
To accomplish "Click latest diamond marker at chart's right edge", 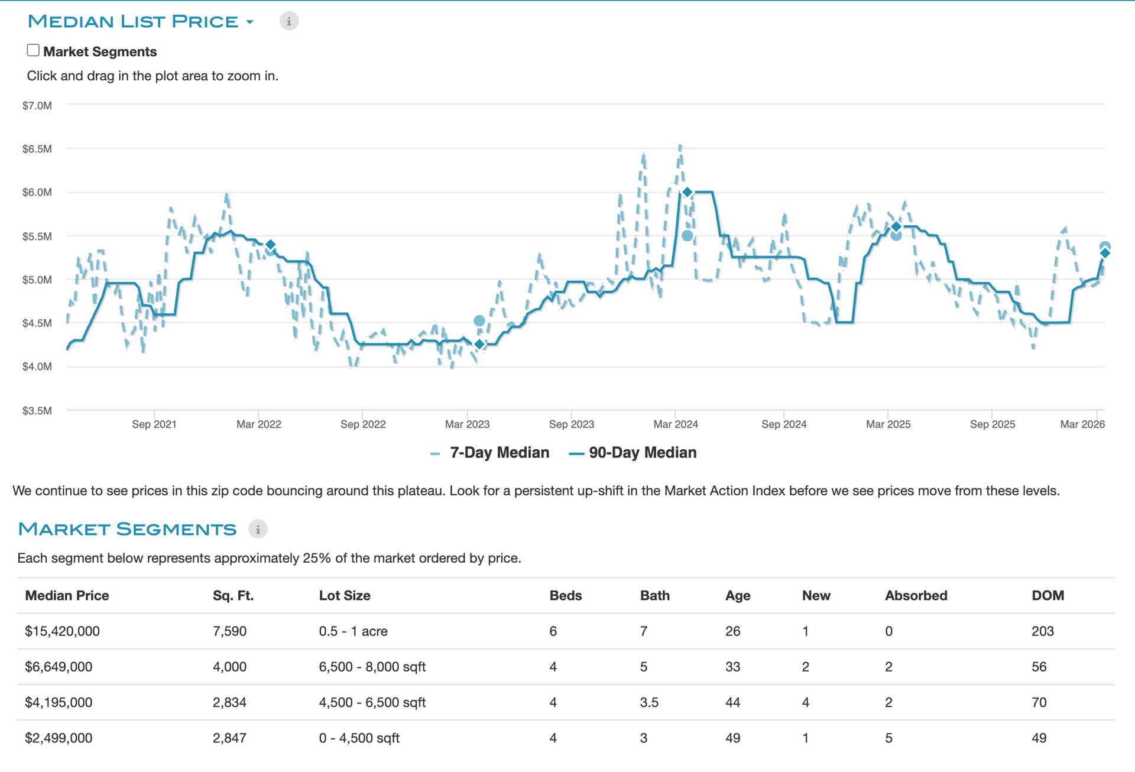I will [x=1104, y=253].
